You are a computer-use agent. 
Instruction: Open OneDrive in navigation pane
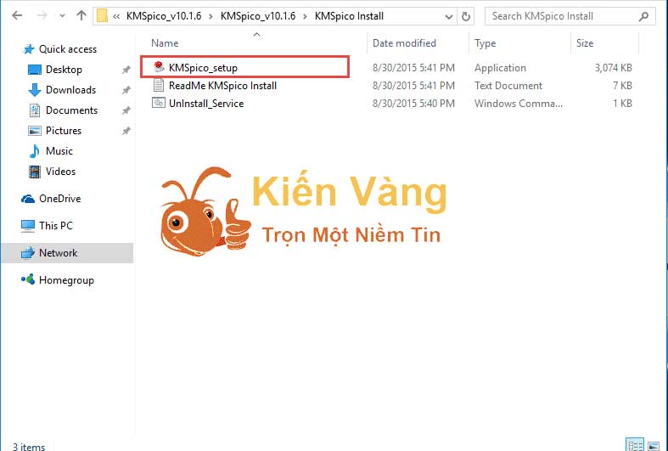59,199
